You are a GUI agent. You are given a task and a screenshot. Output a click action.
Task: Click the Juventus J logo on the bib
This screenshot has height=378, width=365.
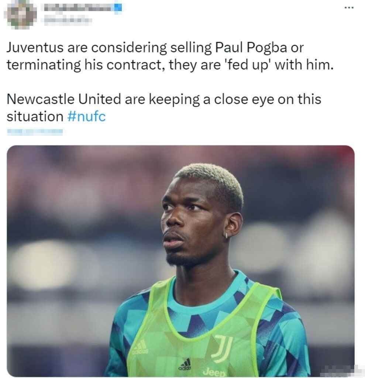(x=222, y=348)
